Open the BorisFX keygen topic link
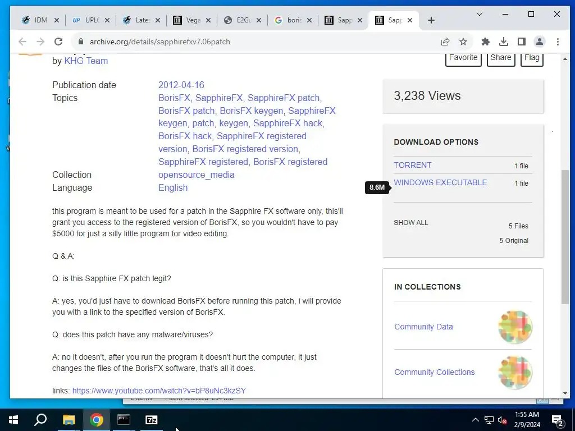This screenshot has width=575, height=431. coord(251,111)
